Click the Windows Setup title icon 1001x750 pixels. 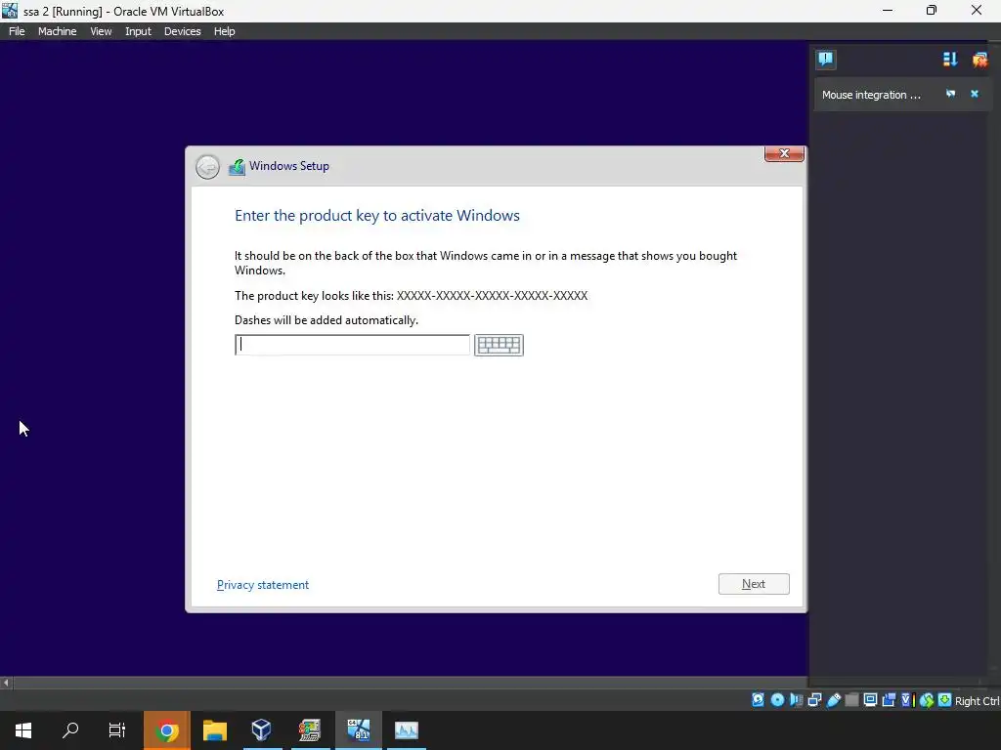pos(237,167)
